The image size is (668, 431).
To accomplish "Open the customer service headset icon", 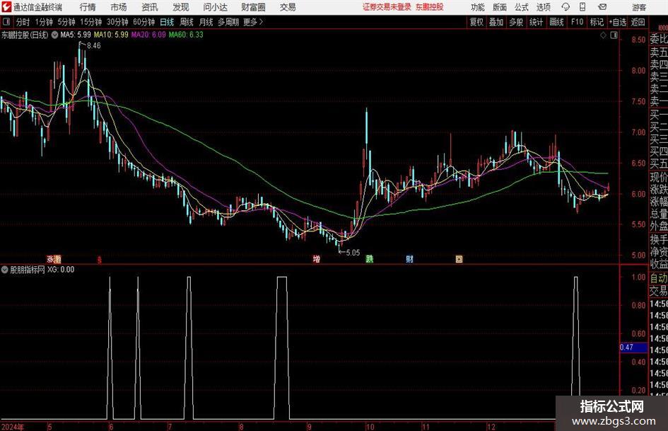I will click(x=566, y=7).
